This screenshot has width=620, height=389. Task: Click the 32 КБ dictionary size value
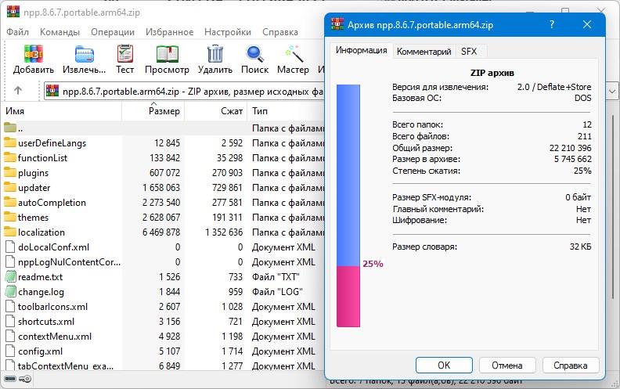point(580,247)
